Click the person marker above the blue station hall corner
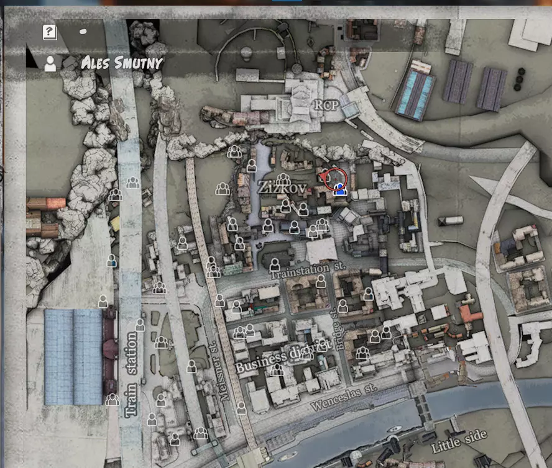The image size is (552, 468). click(x=103, y=301)
